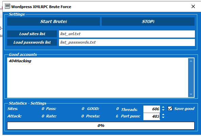Viewport: 201px width, 136px height.
Task: Click the GOOD: statistic label
Action: (x=93, y=109)
